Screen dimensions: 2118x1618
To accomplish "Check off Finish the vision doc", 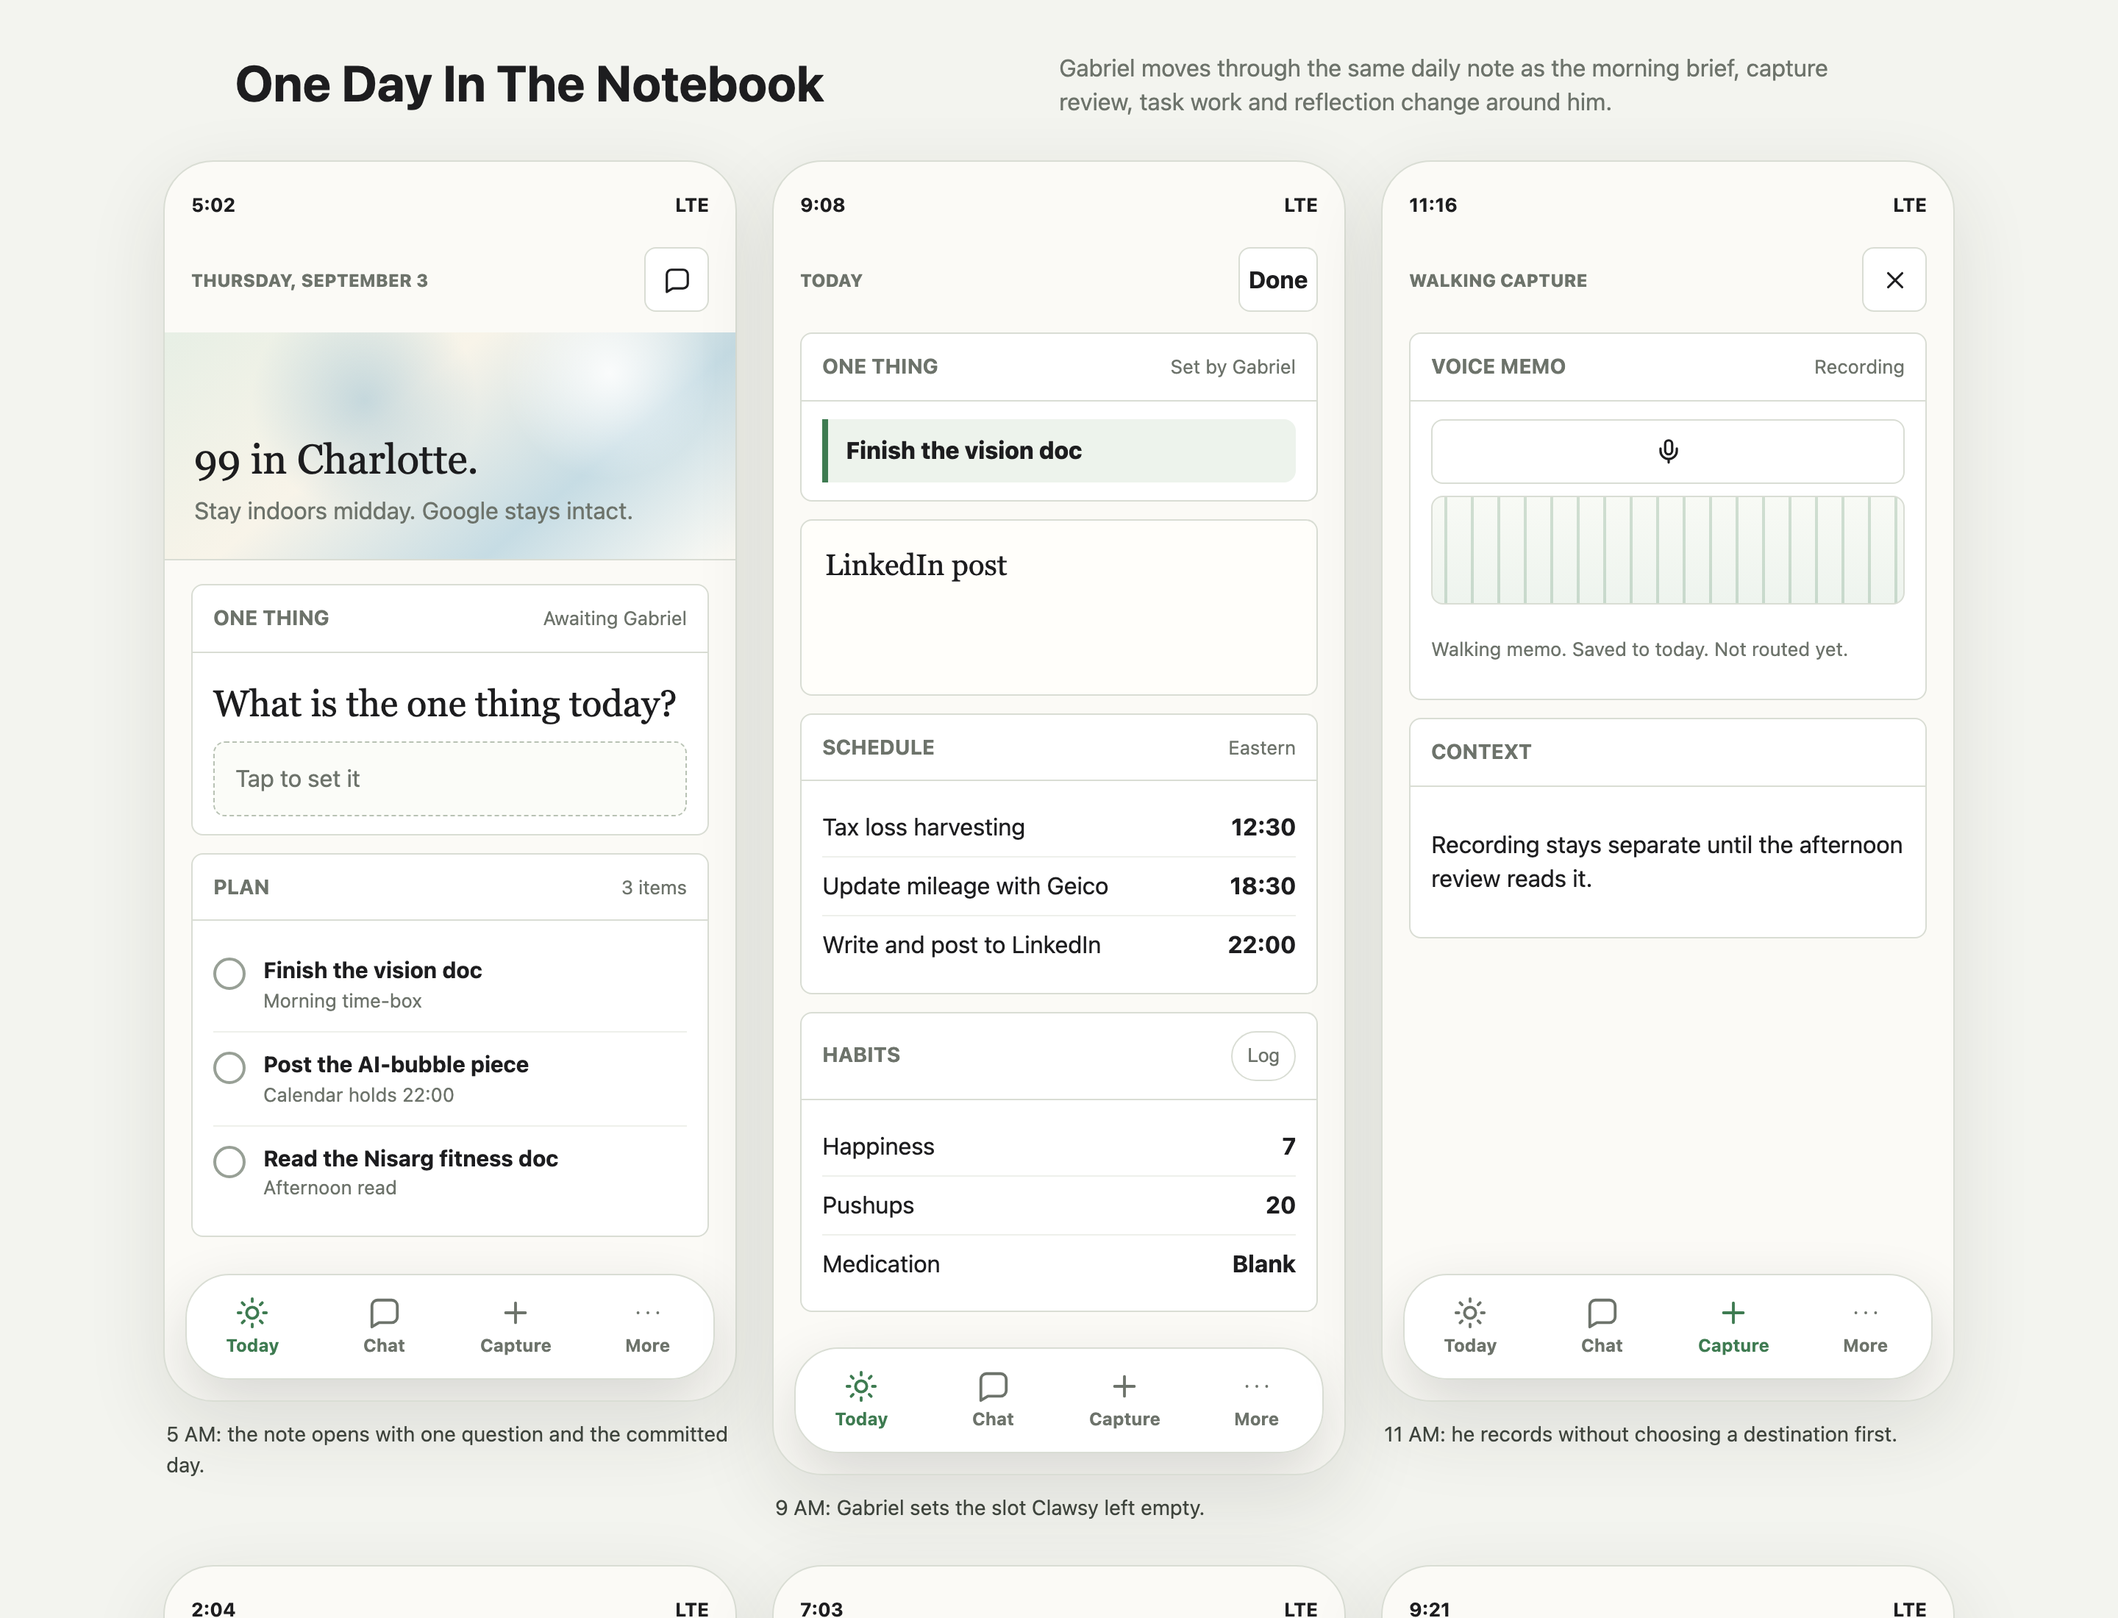I will pos(229,973).
